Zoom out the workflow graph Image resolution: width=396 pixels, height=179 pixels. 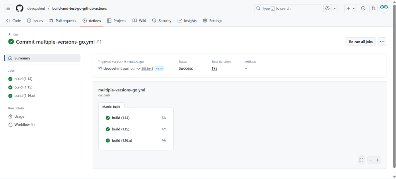[x=370, y=160]
